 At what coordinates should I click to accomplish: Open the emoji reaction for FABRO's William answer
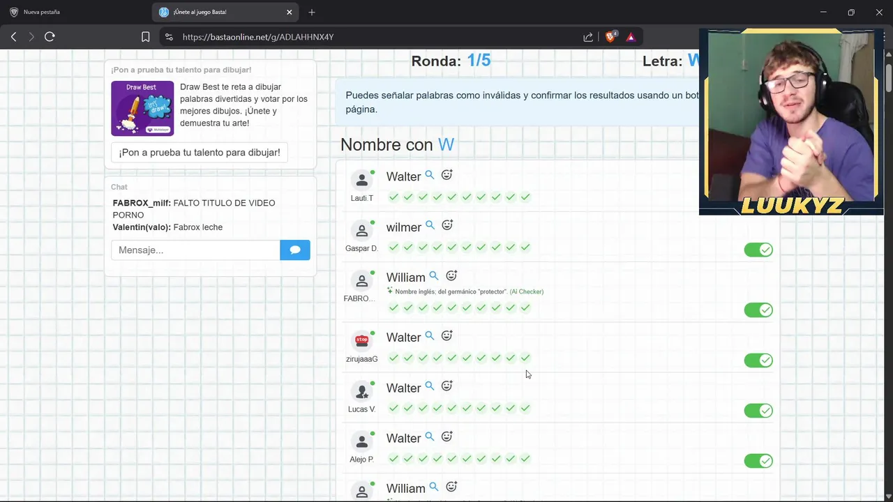[x=451, y=275]
